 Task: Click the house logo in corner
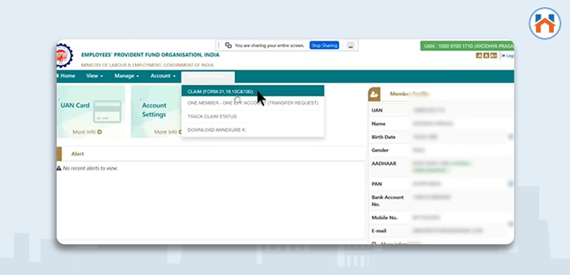(545, 24)
